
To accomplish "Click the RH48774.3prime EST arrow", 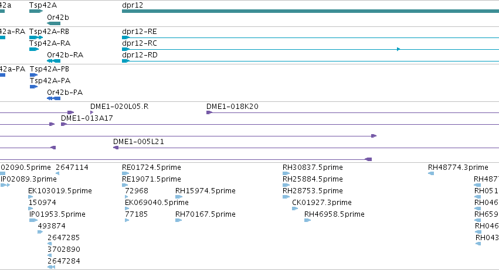I will [x=431, y=173].
